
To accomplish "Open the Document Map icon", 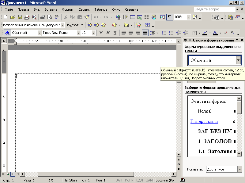I will point(162,17).
